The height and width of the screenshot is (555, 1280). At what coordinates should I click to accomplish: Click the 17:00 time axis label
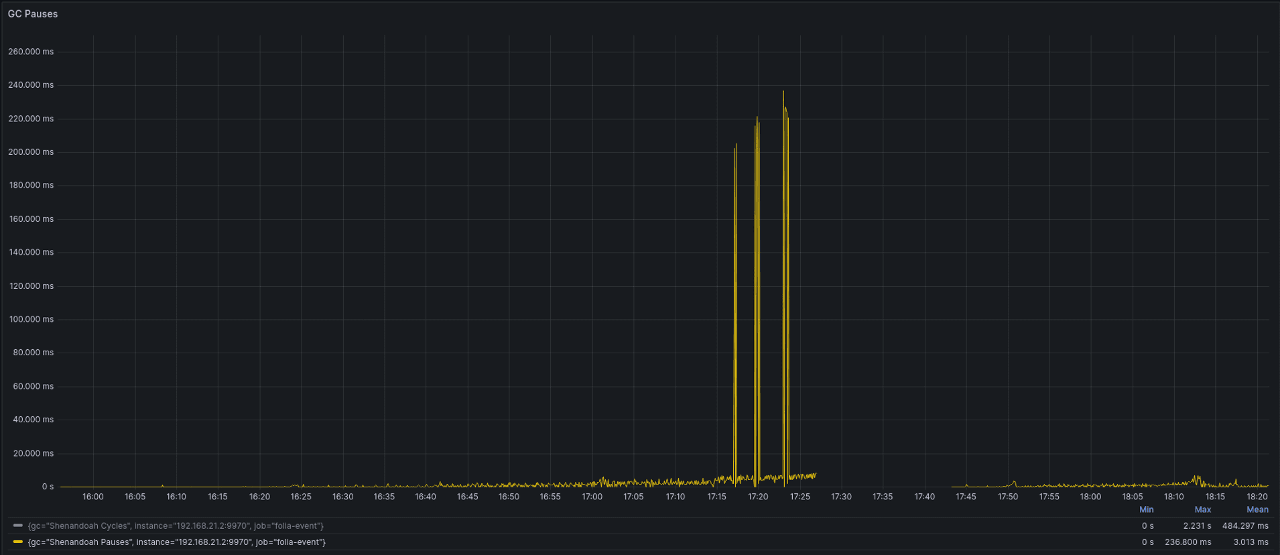pyautogui.click(x=592, y=497)
